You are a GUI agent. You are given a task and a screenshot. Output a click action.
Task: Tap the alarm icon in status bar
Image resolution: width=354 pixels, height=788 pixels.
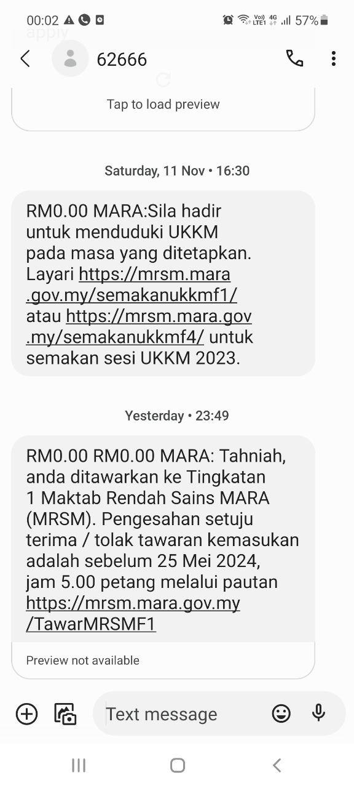tap(228, 20)
